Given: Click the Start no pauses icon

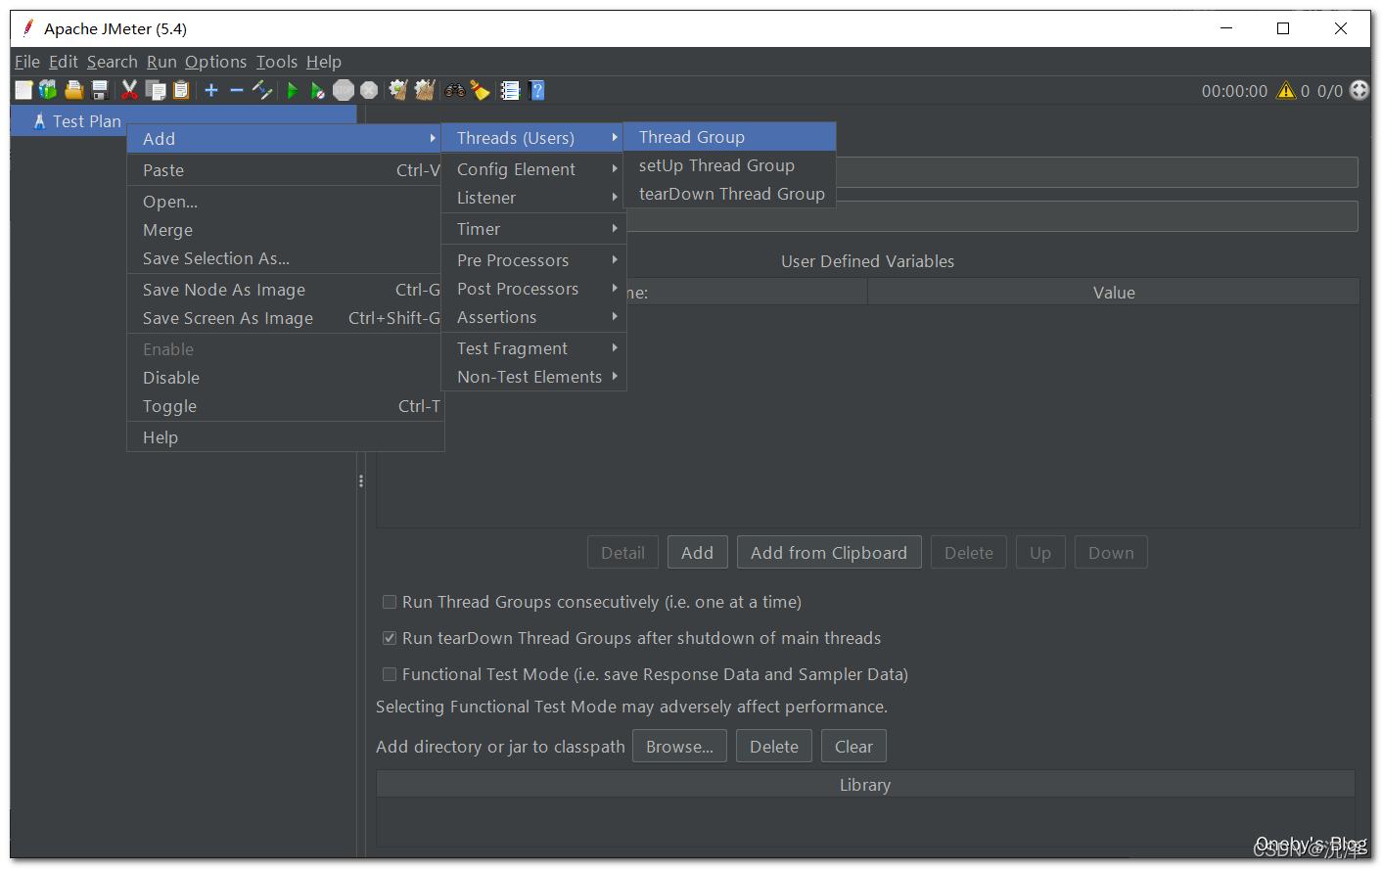Looking at the screenshot, I should (317, 90).
